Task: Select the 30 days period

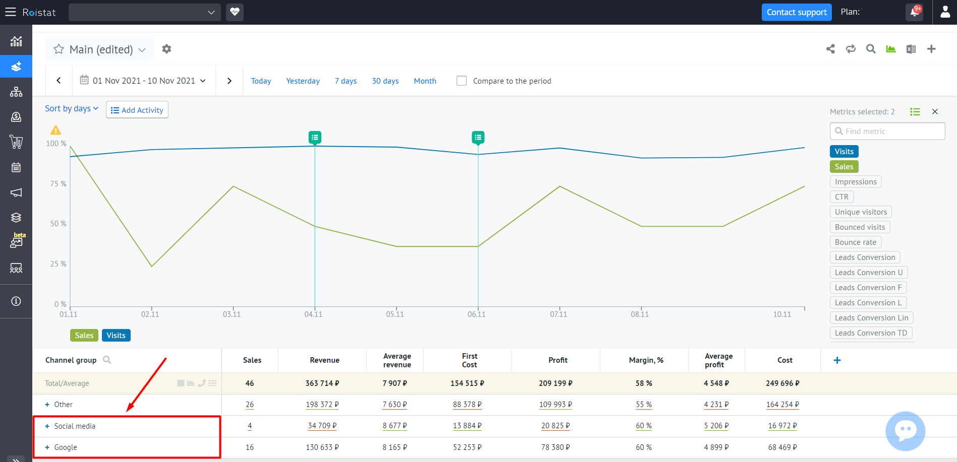Action: click(x=385, y=81)
